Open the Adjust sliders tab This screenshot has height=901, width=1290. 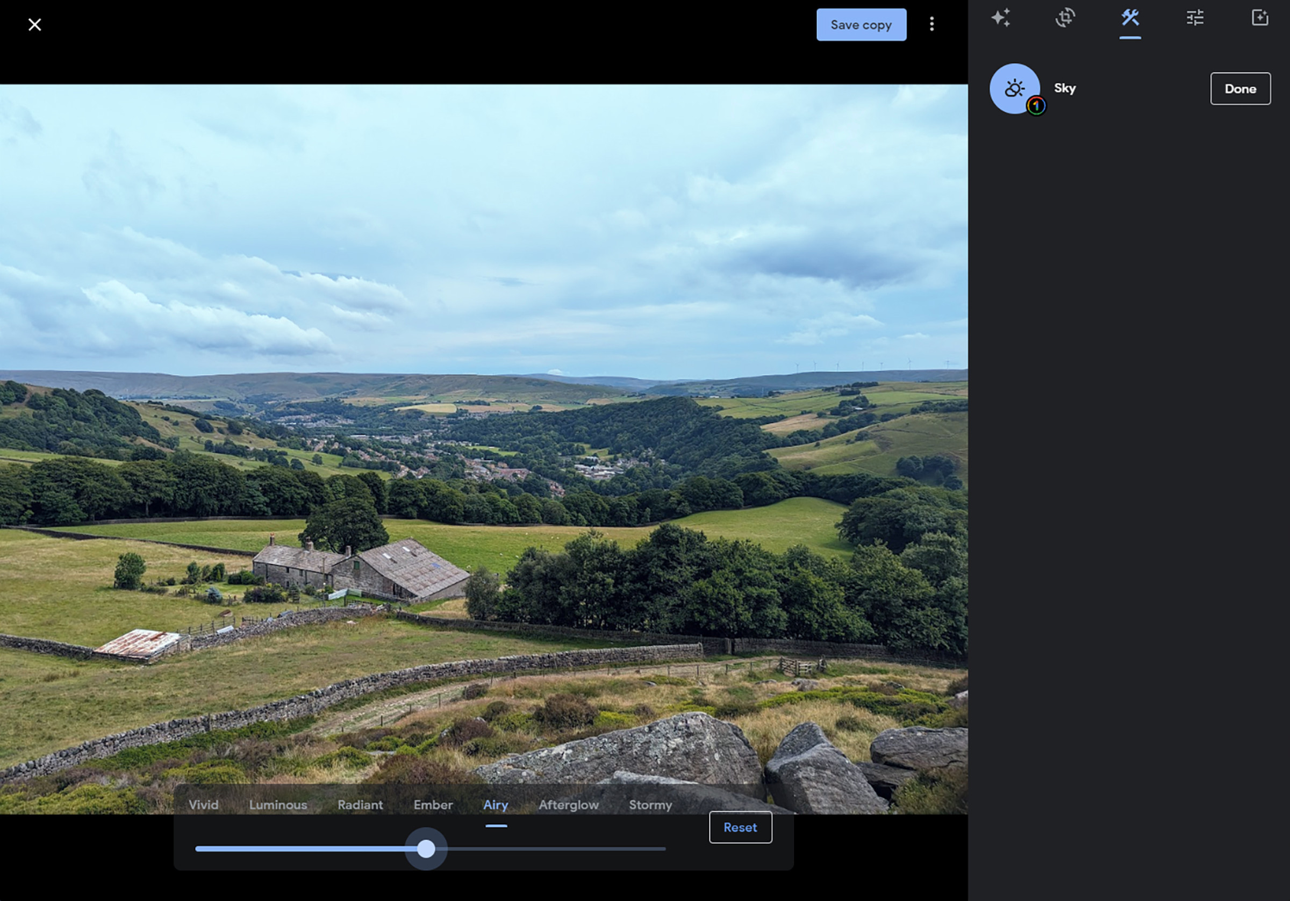coord(1195,18)
